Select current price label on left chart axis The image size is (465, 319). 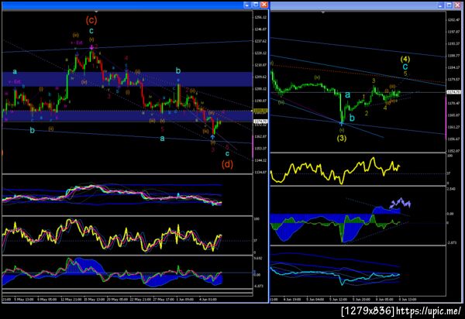click(x=260, y=121)
